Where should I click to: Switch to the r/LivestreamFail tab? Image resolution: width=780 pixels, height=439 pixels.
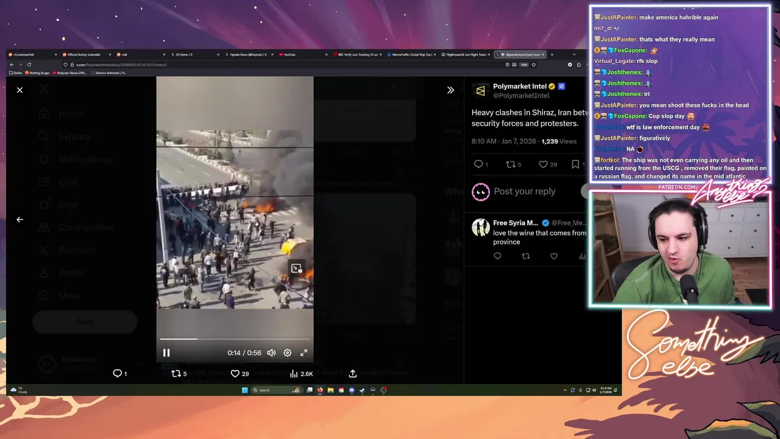coord(34,54)
